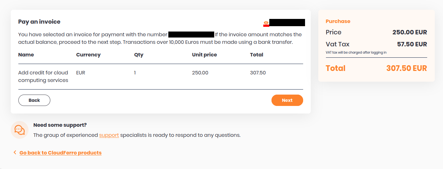Click the Purchase summary title
Screen dimensions: 443x169
[x=338, y=21]
